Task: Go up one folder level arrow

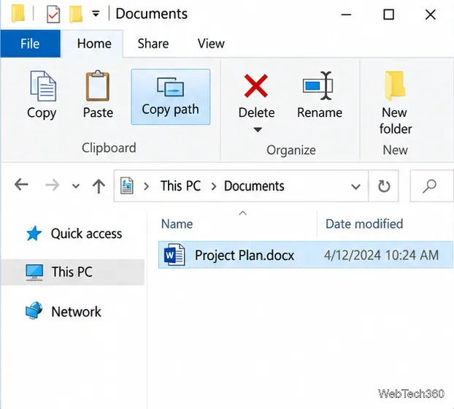Action: 99,186
